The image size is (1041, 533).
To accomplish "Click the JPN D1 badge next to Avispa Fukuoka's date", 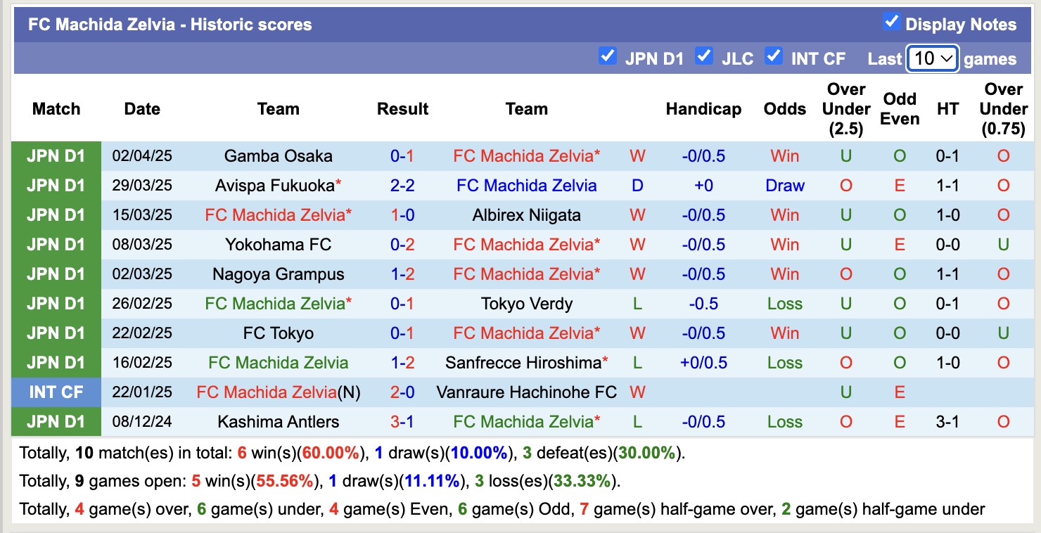I will click(56, 186).
